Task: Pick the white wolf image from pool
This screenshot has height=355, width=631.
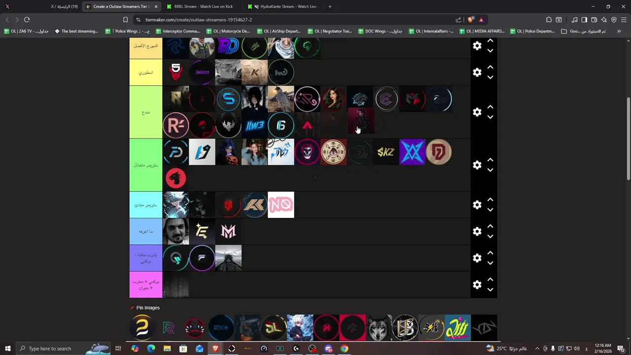Action: click(x=379, y=328)
